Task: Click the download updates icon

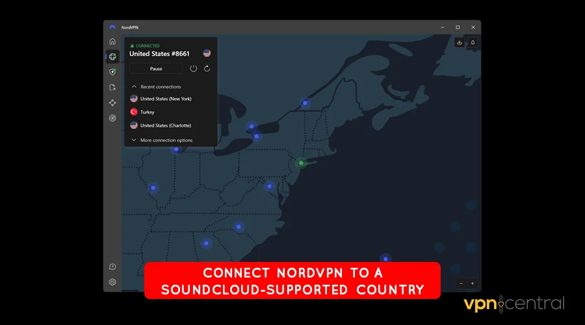Action: pyautogui.click(x=460, y=42)
